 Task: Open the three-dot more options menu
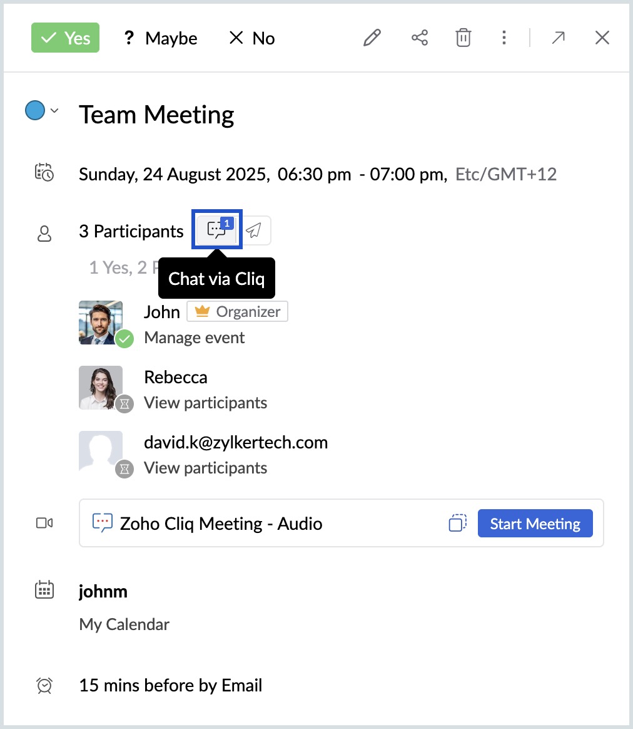point(504,38)
